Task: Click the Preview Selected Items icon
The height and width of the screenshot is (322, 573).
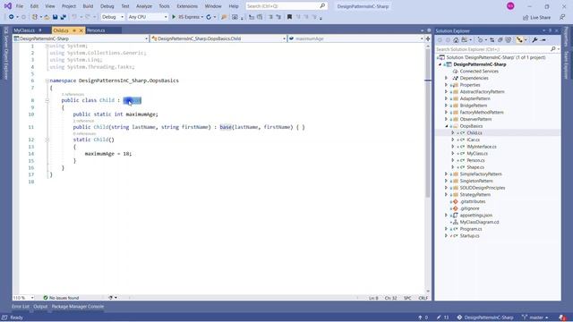Action: pos(543,40)
